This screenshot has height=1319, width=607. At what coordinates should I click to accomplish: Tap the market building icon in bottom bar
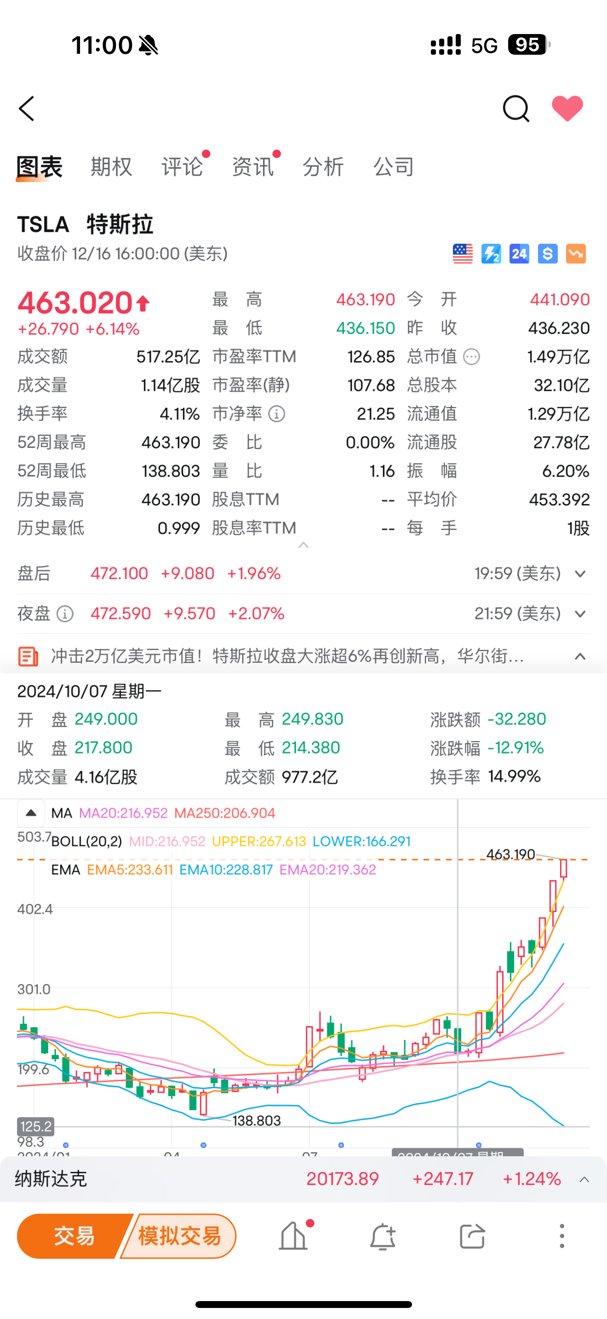coord(293,1237)
